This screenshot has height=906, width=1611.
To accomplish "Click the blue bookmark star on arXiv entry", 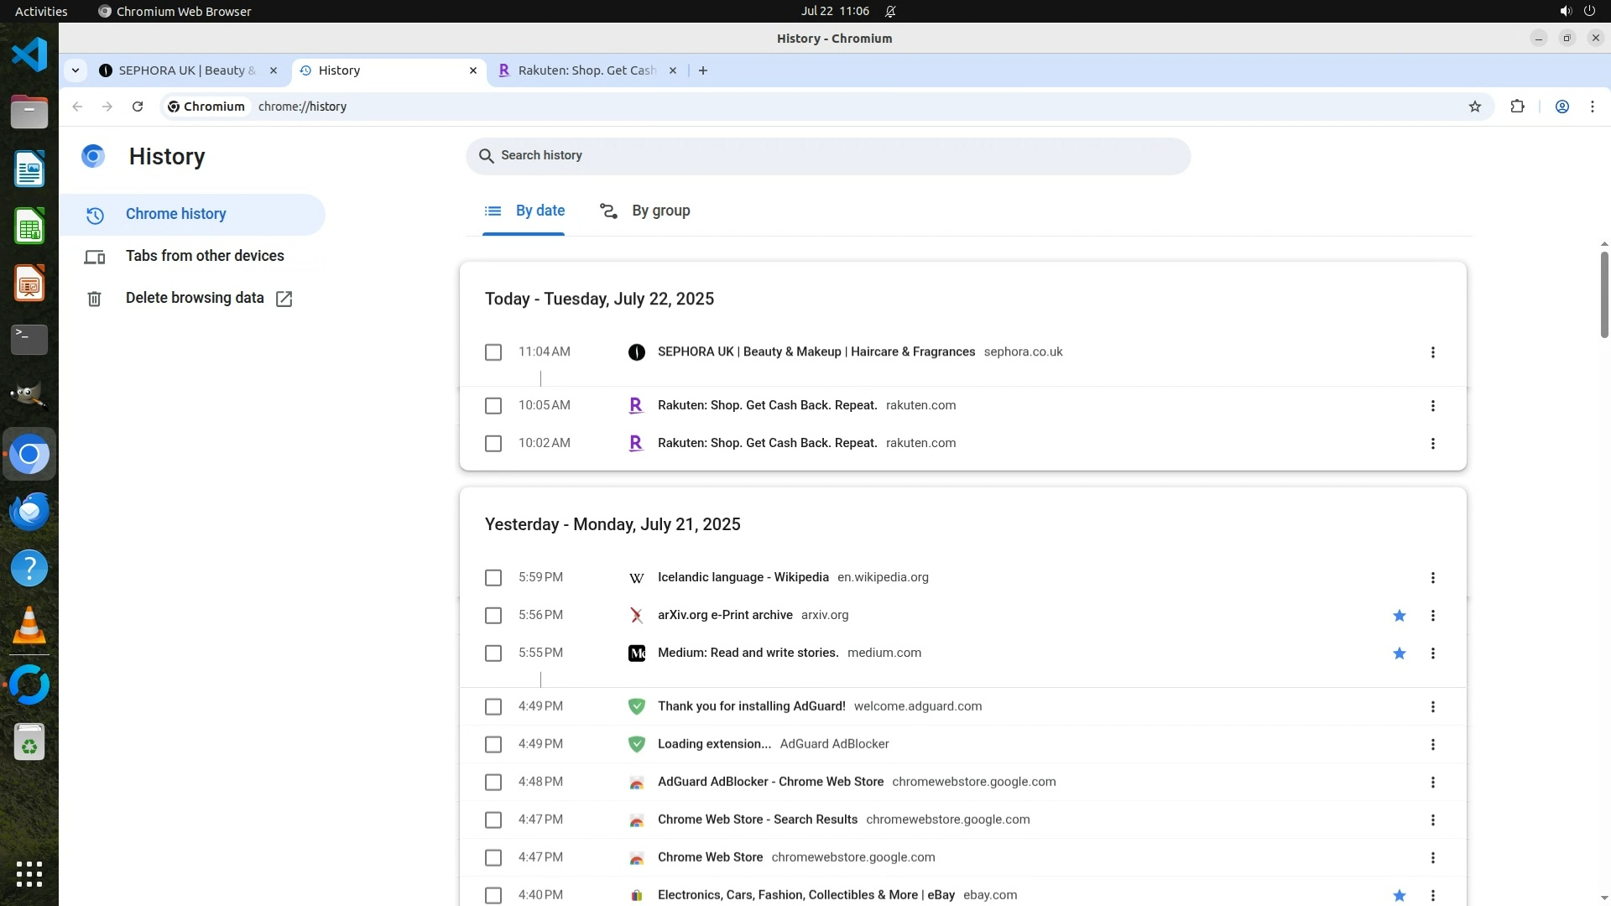I will click(1399, 616).
